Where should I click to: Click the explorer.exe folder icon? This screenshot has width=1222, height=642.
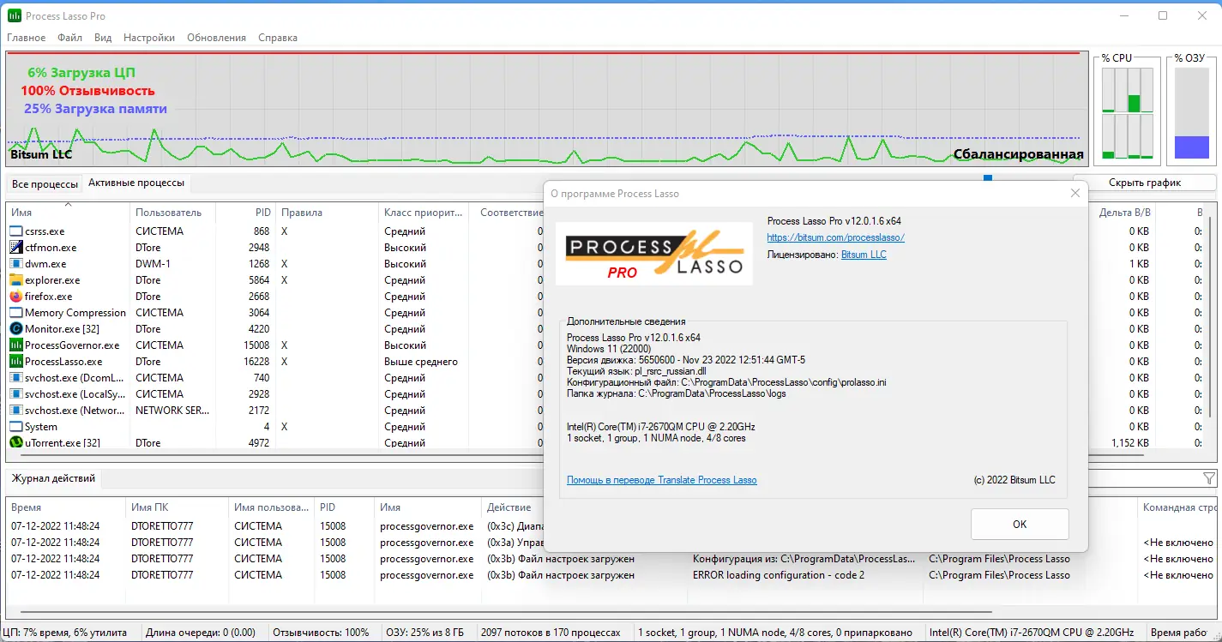15,279
